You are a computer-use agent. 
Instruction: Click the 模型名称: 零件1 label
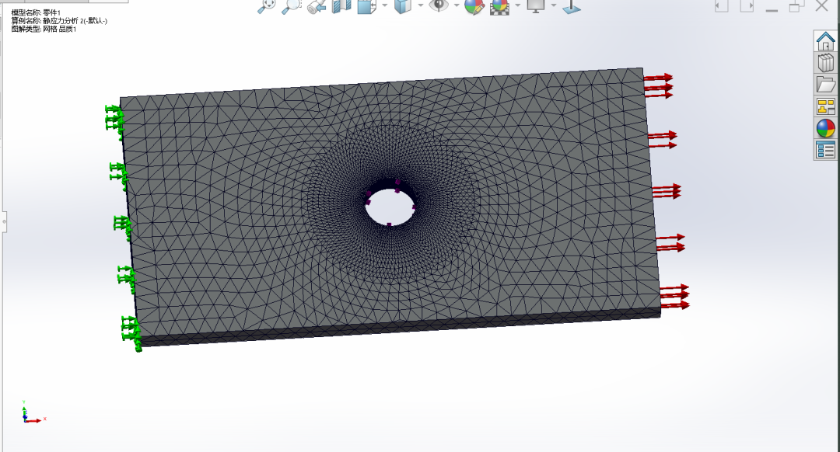(36, 12)
